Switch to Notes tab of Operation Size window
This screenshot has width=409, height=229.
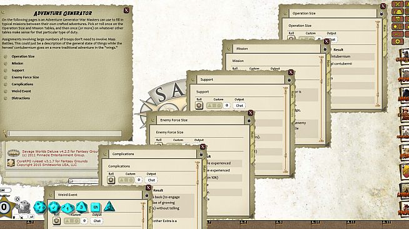point(384,46)
